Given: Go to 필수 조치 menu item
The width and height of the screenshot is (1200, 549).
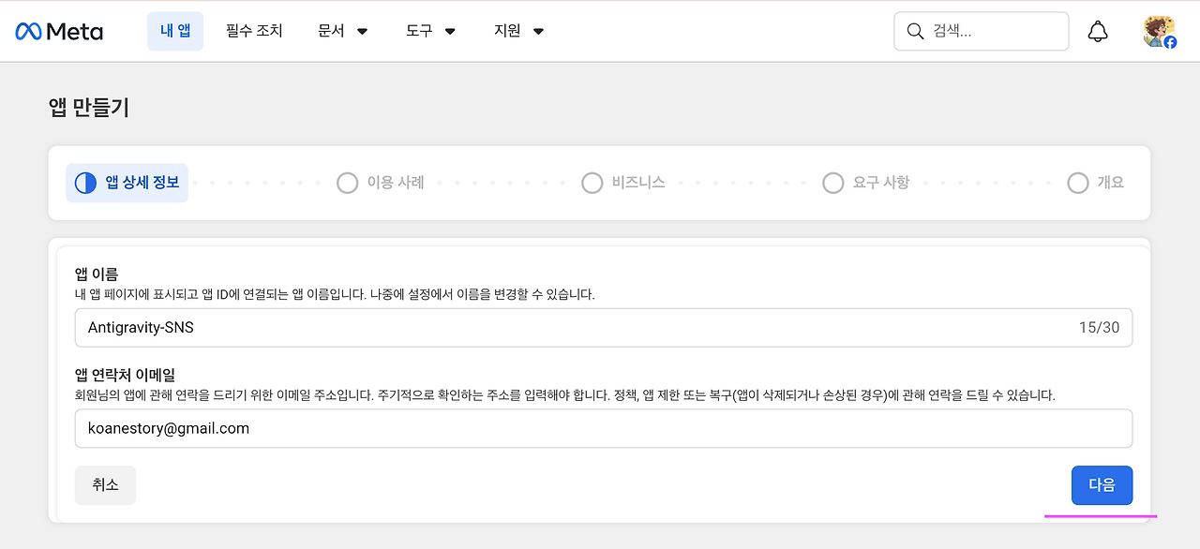Looking at the screenshot, I should (x=254, y=31).
